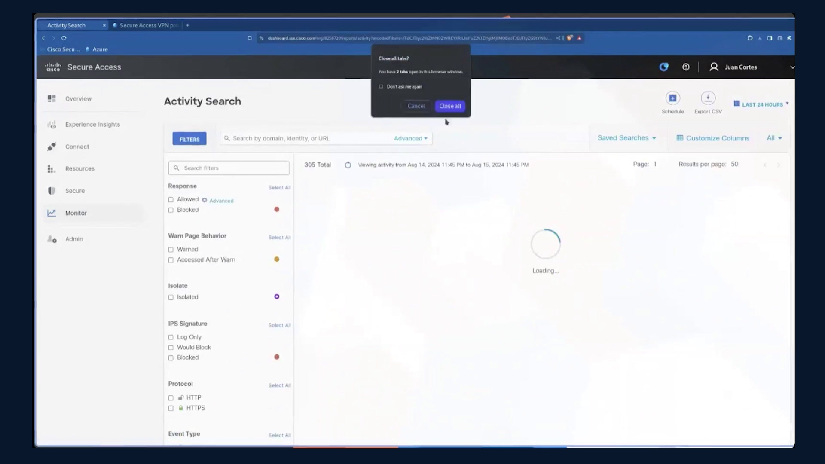Click the Cisco logo in header
Viewport: 825px width, 464px height.
(53, 67)
